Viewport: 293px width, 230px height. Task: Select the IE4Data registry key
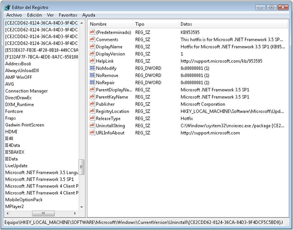(12, 145)
